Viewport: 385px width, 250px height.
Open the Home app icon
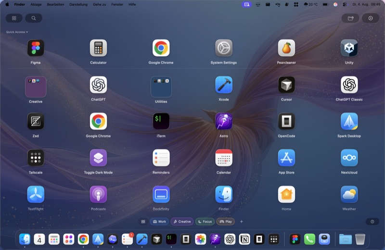[x=286, y=194]
